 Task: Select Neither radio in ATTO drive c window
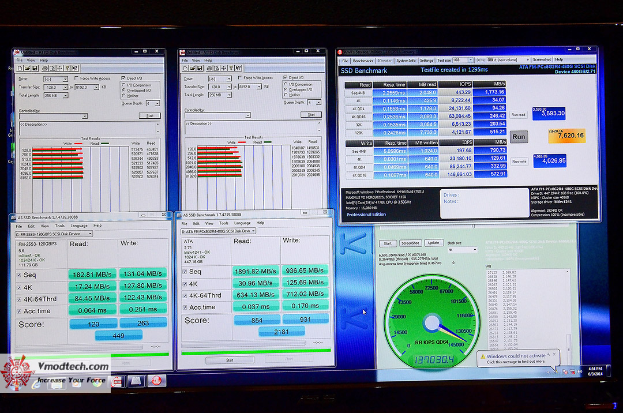pos(123,96)
